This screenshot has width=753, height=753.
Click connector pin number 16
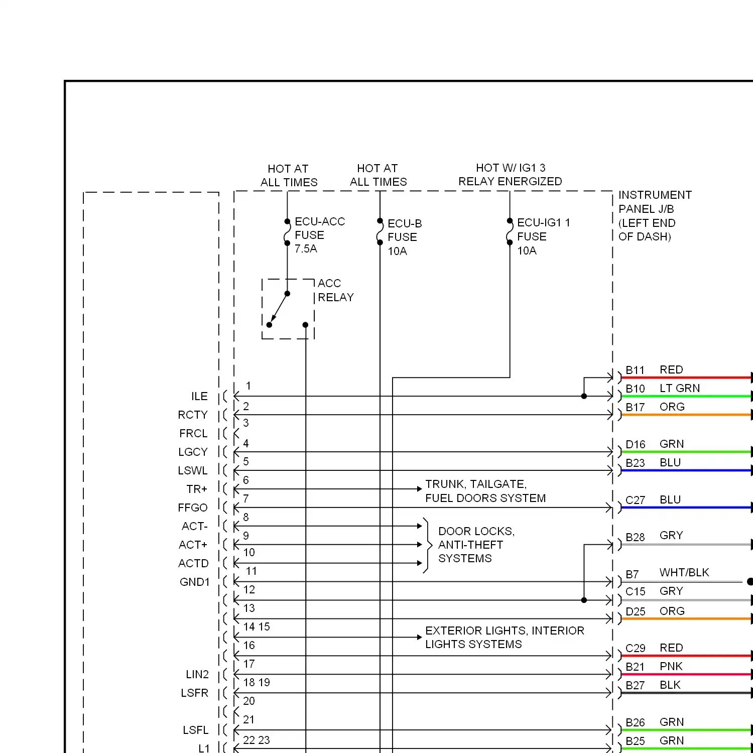(249, 646)
